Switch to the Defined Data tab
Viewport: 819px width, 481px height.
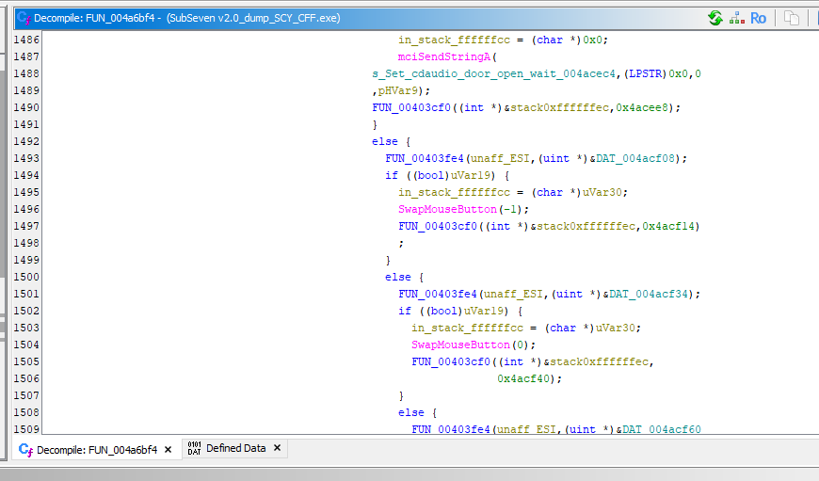click(235, 449)
